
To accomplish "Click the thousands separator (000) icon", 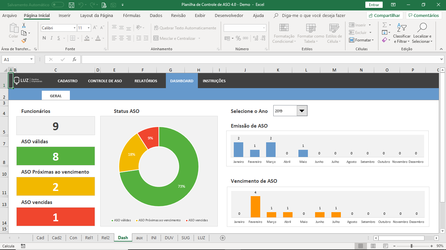I will click(x=246, y=38).
